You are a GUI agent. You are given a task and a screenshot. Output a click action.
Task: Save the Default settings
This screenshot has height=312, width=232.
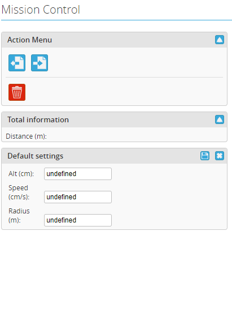click(205, 156)
